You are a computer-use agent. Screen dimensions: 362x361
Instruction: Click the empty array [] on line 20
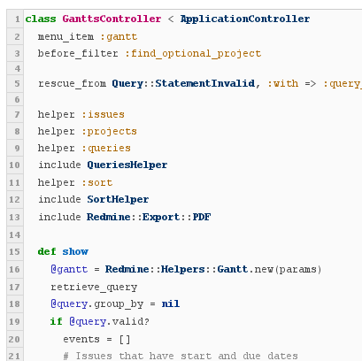(x=125, y=340)
